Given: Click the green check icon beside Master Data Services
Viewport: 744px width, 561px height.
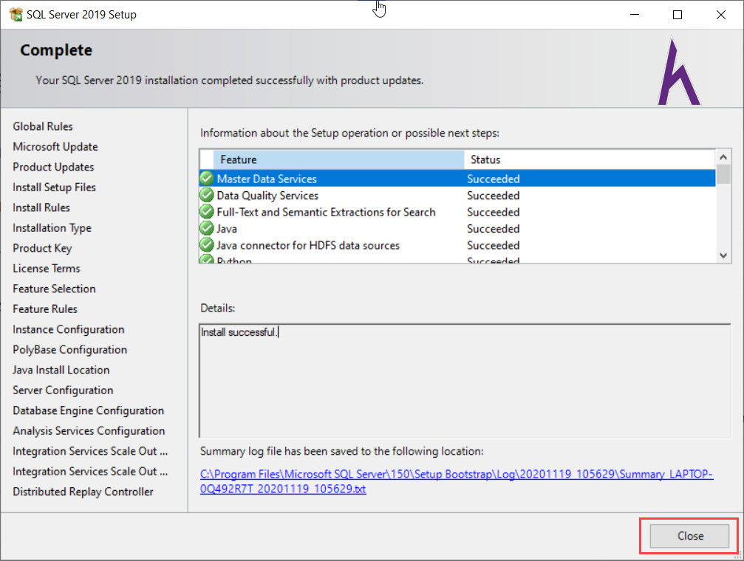Looking at the screenshot, I should tap(206, 179).
